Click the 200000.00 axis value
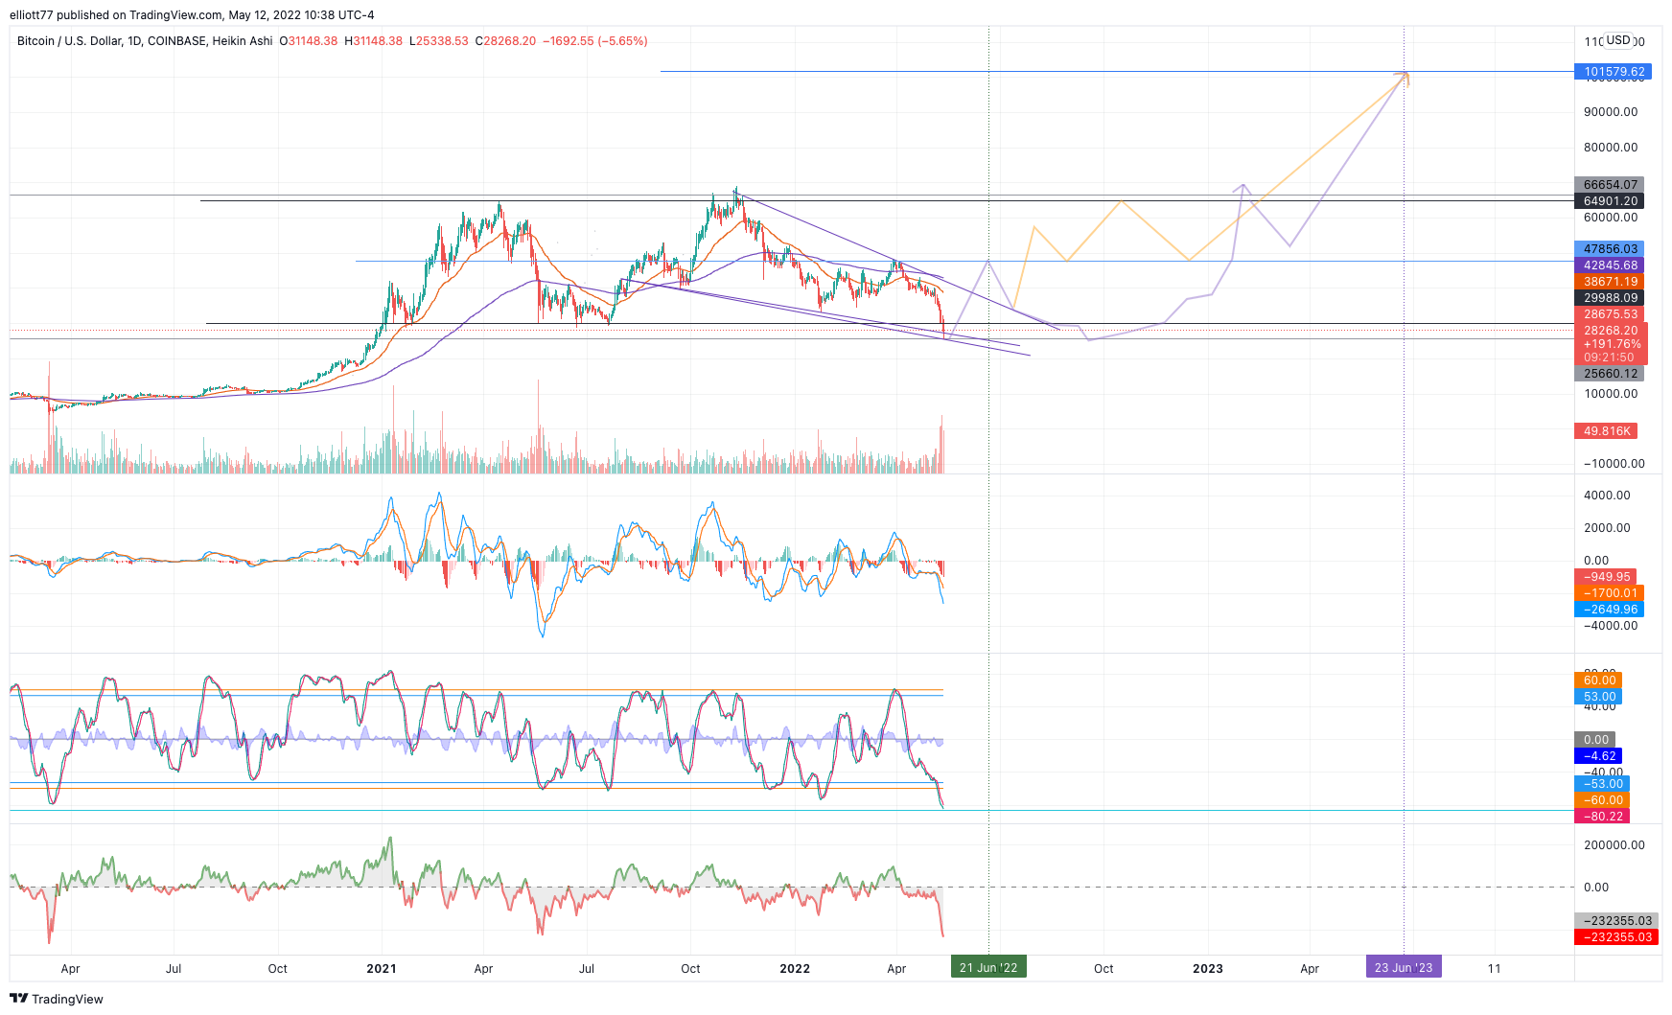Image resolution: width=1672 pixels, height=1015 pixels. tap(1614, 844)
